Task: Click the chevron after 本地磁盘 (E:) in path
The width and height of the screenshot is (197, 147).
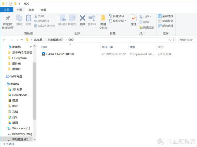Action: click(66, 40)
